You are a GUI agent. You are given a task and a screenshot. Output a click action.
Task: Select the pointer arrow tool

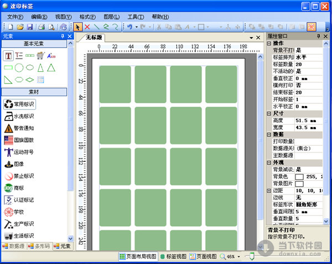click(x=78, y=27)
